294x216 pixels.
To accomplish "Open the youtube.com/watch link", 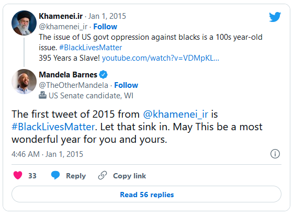I will pos(161,58).
